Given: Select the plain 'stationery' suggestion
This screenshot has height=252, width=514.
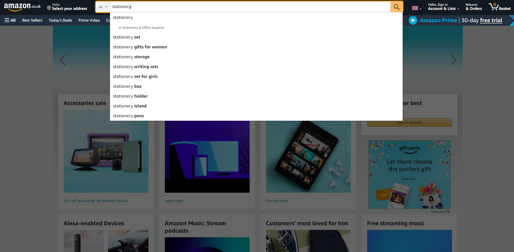Looking at the screenshot, I should pos(256,17).
